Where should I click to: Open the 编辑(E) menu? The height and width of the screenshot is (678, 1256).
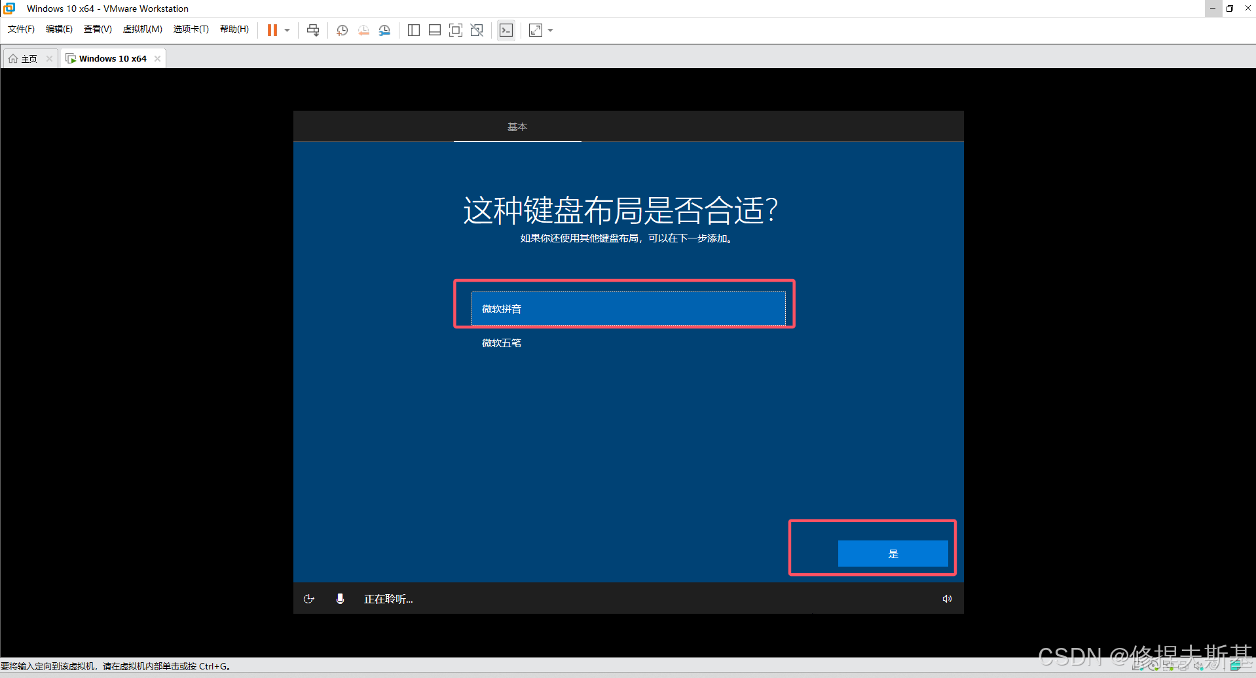pyautogui.click(x=59, y=29)
